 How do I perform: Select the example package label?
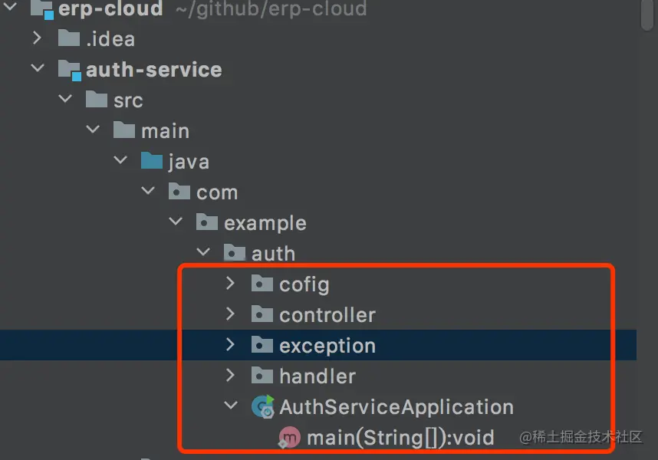[265, 224]
